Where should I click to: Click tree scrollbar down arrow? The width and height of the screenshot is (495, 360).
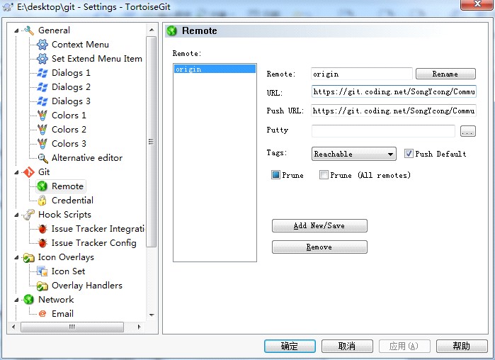point(152,315)
